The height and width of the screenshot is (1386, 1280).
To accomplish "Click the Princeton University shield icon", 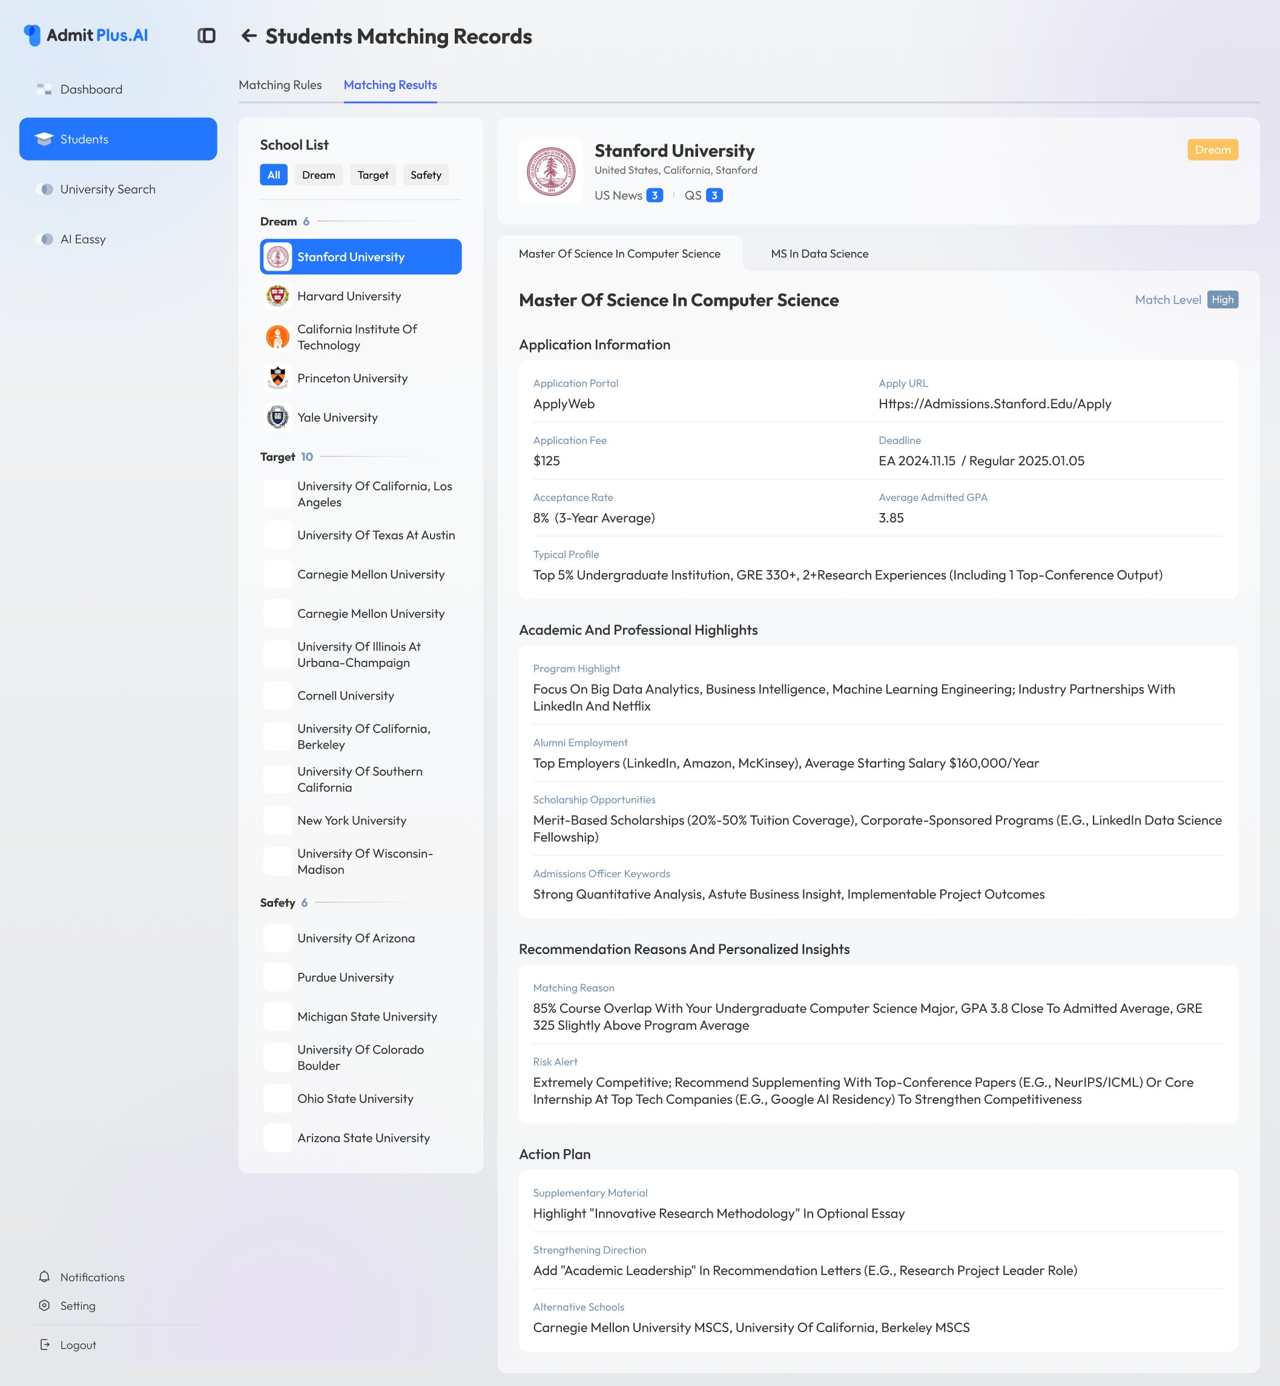I will coord(278,379).
